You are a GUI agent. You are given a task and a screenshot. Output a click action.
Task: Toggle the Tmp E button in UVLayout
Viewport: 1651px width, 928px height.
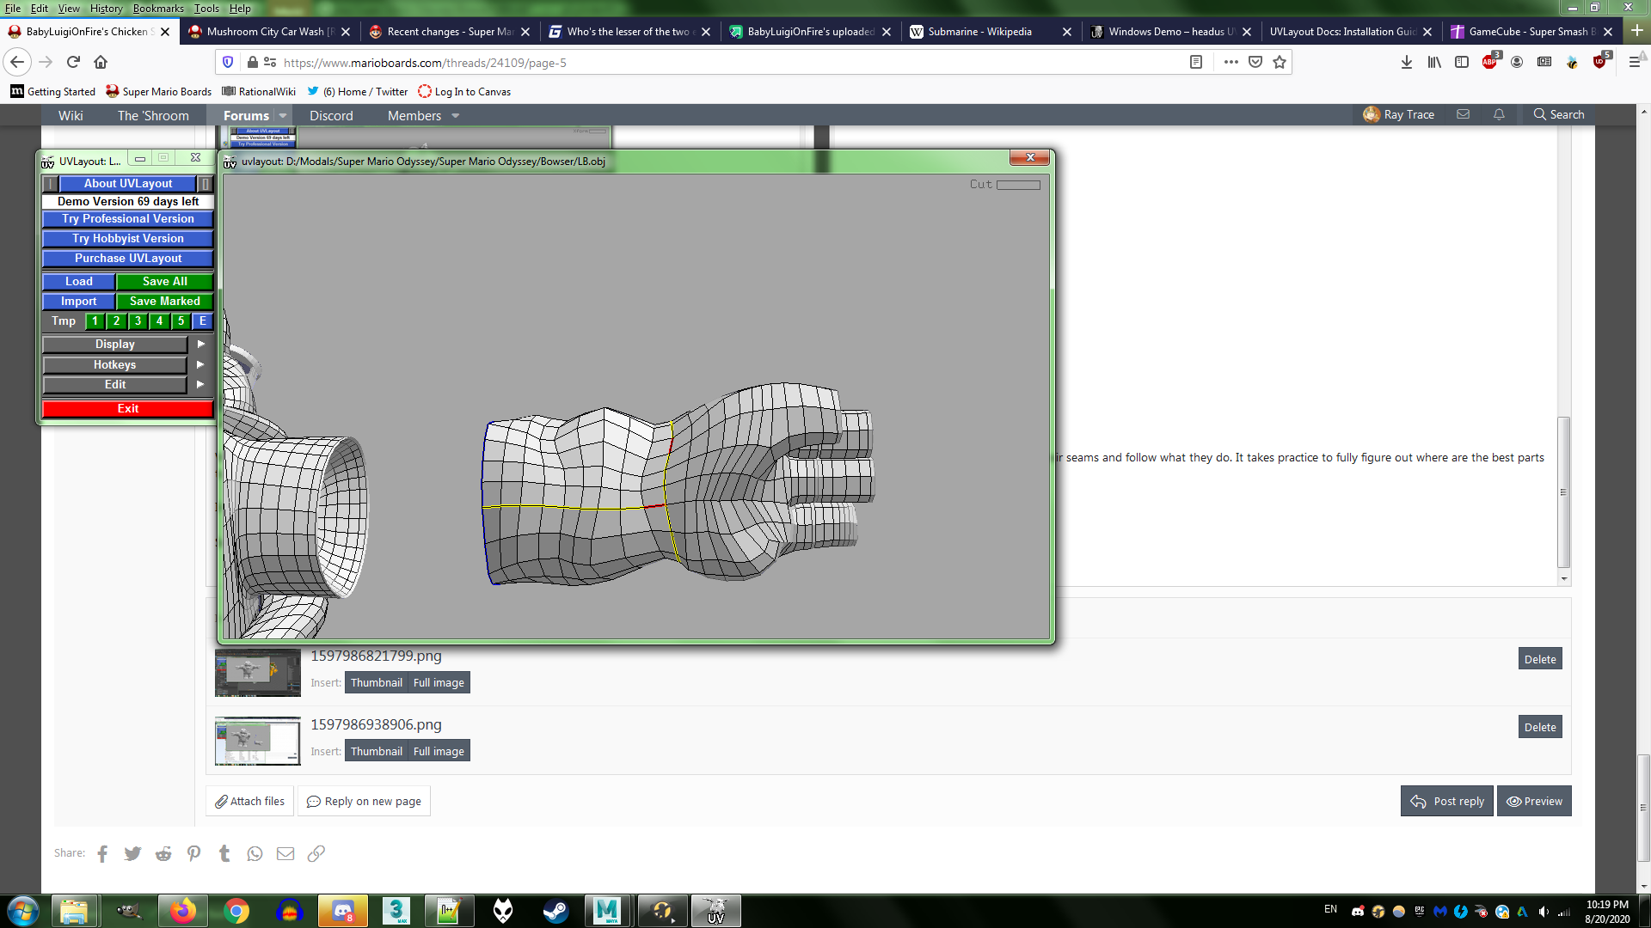(x=203, y=321)
